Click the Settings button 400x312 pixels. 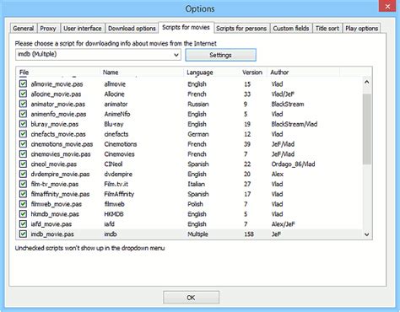(x=220, y=55)
